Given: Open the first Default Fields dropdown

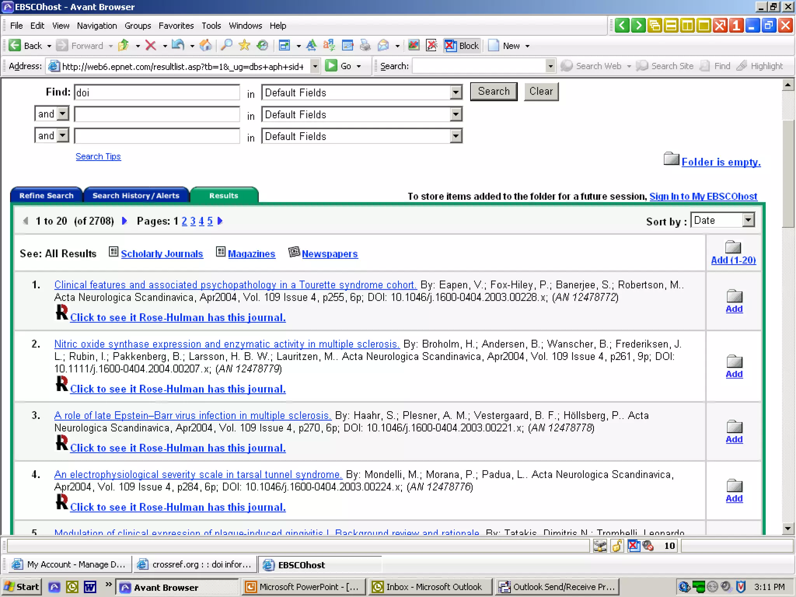Looking at the screenshot, I should [x=456, y=93].
